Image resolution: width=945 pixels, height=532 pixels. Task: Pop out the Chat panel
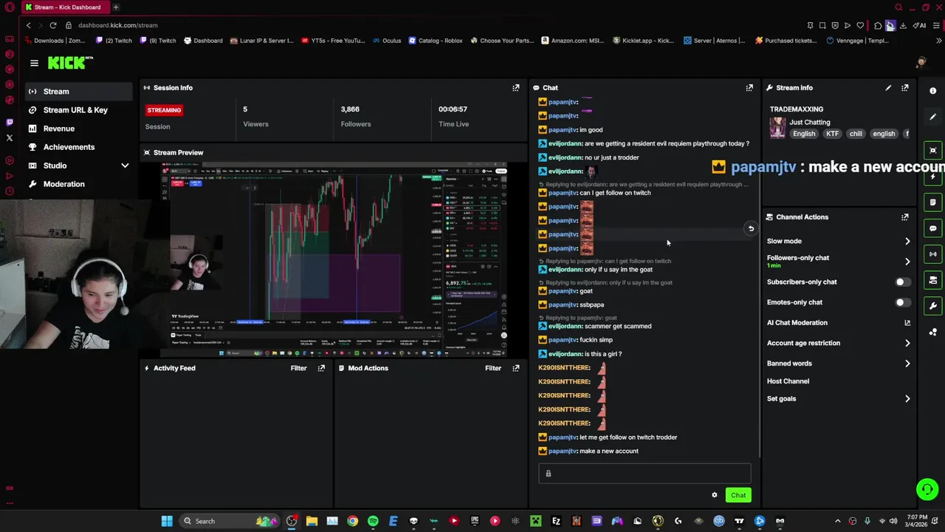[749, 88]
